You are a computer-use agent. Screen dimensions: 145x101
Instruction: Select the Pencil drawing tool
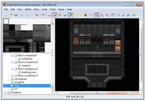click(x=71, y=15)
